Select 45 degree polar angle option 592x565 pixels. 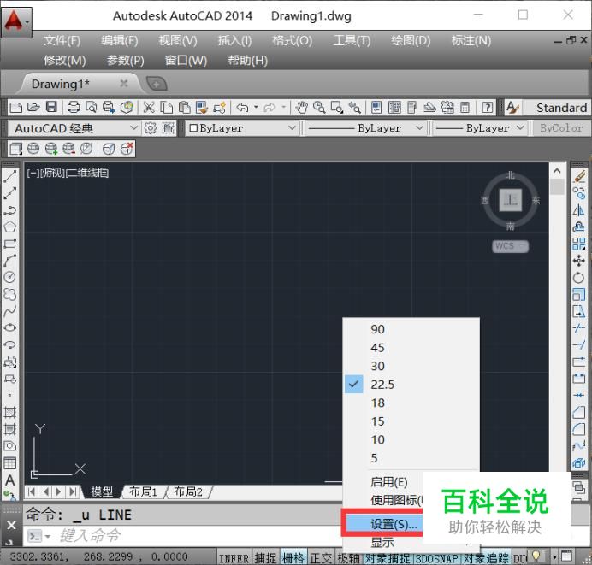[411, 347]
